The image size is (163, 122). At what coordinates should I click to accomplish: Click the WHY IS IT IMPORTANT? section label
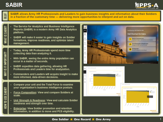[x=5, y=64]
